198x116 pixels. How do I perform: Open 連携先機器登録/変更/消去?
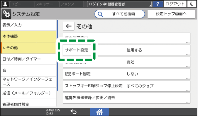click(x=126, y=98)
